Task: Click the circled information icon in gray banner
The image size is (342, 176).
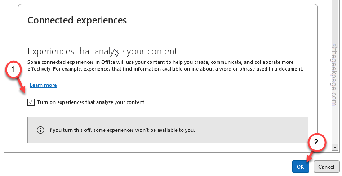Action: [40, 130]
